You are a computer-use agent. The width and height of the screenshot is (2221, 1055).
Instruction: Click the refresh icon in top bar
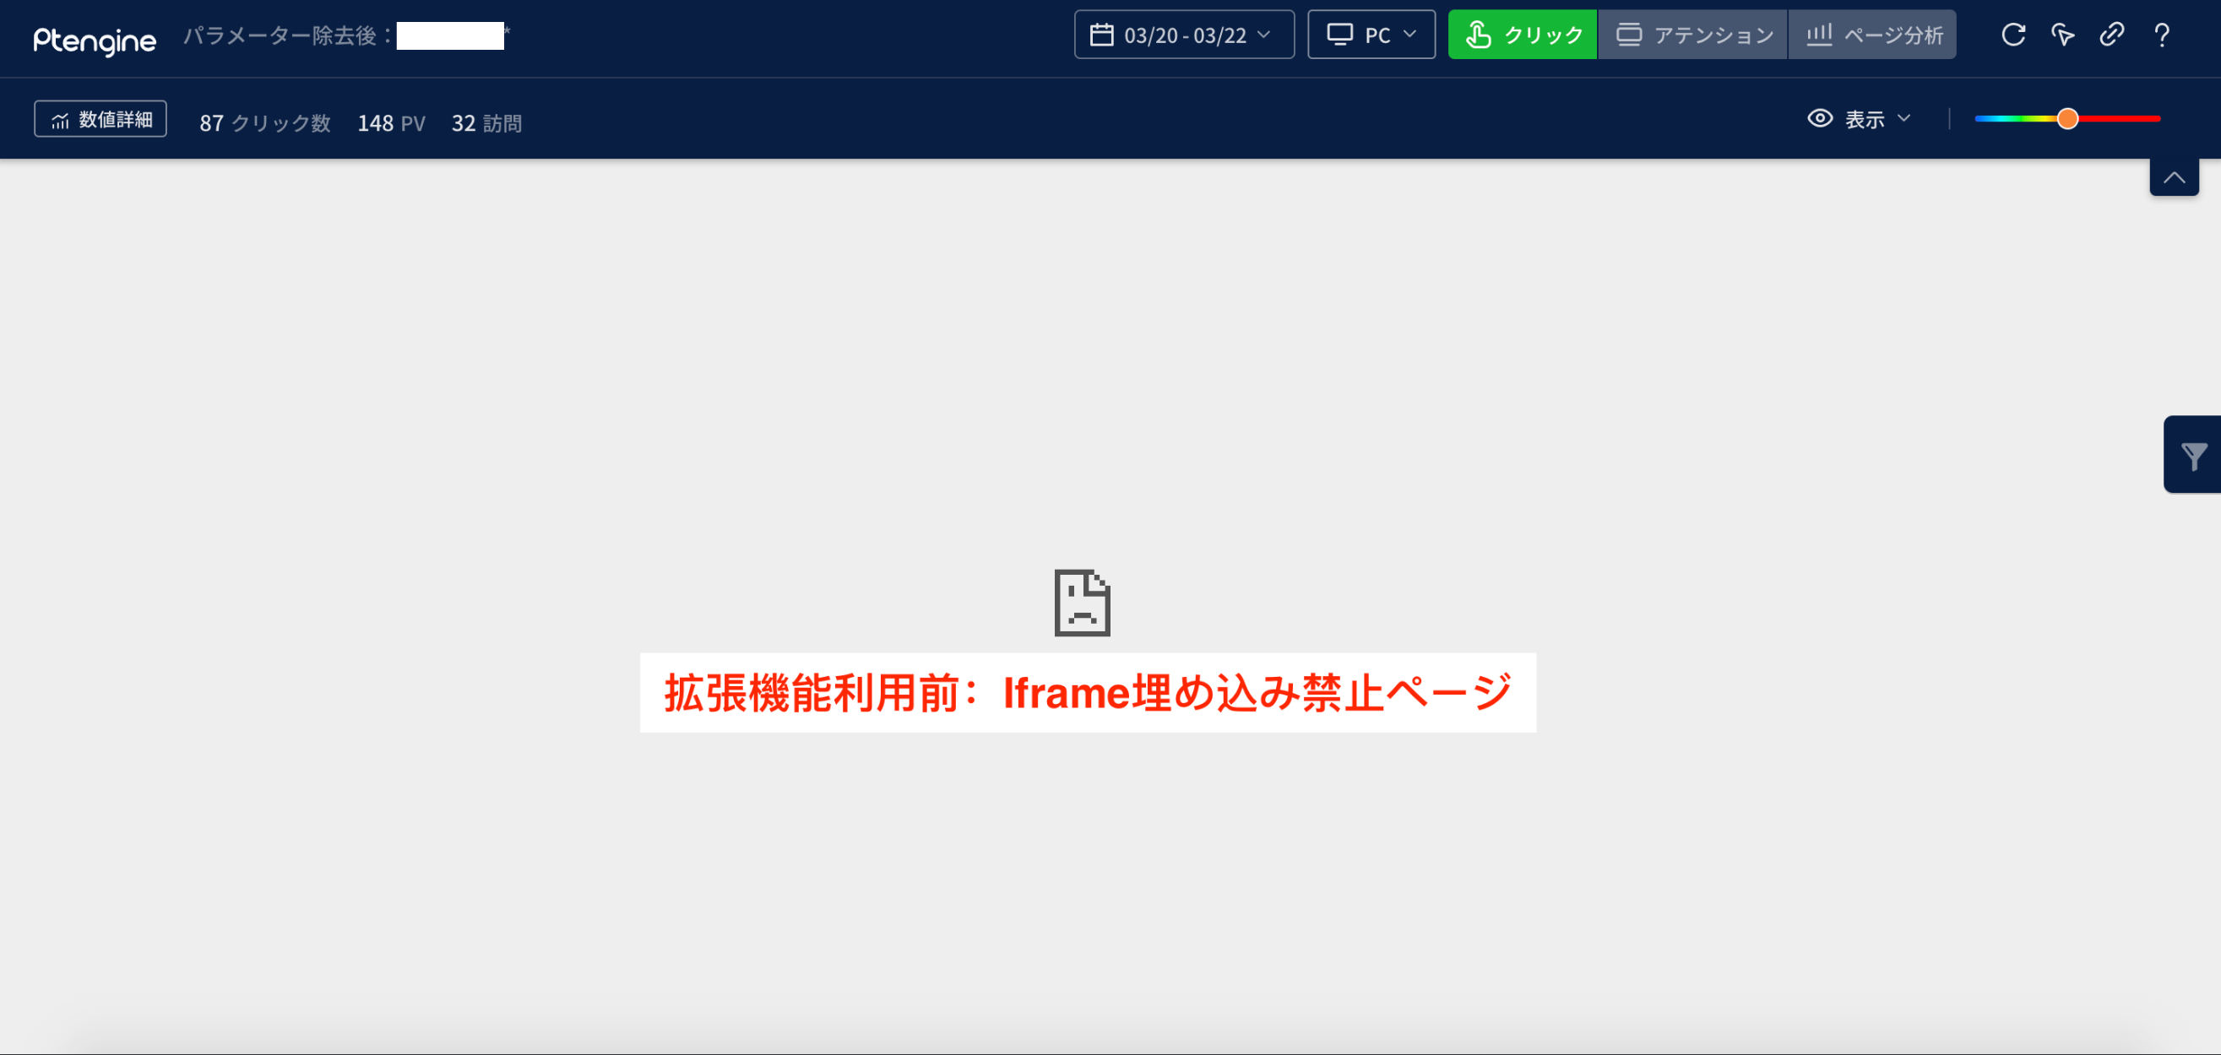[x=2012, y=35]
